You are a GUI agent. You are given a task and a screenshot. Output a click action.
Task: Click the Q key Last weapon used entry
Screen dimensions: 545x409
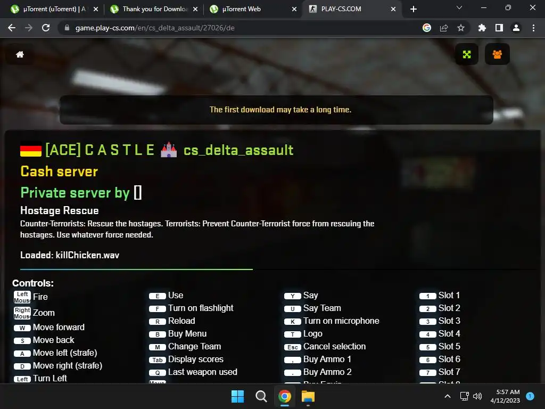coord(193,372)
